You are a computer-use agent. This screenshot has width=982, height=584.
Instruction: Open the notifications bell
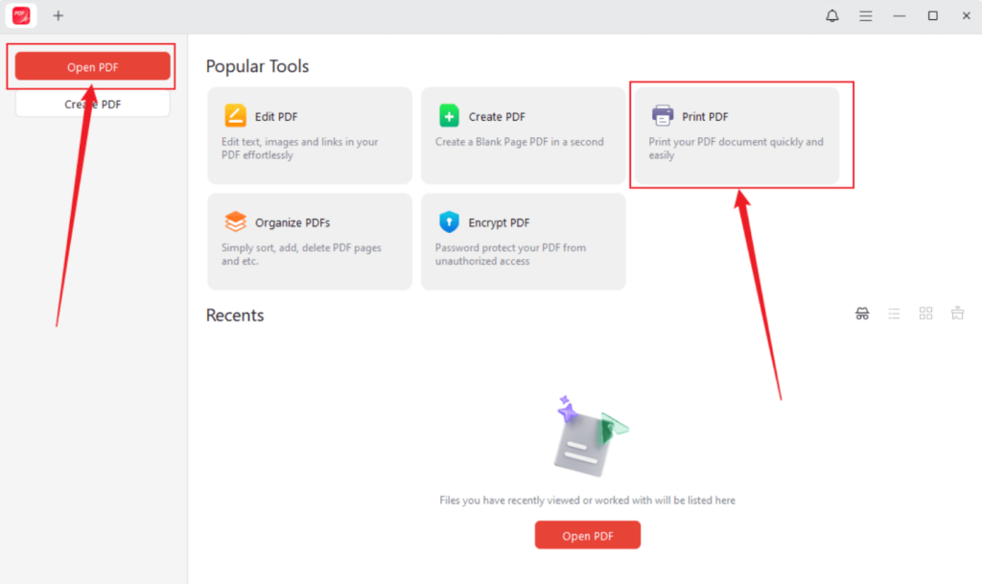pyautogui.click(x=831, y=15)
